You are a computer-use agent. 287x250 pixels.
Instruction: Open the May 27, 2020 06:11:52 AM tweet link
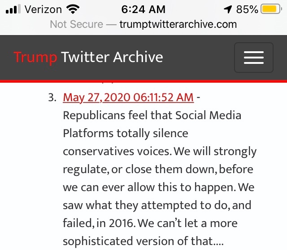[128, 97]
